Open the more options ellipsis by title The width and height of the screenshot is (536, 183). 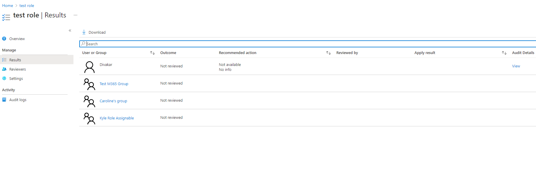(75, 15)
